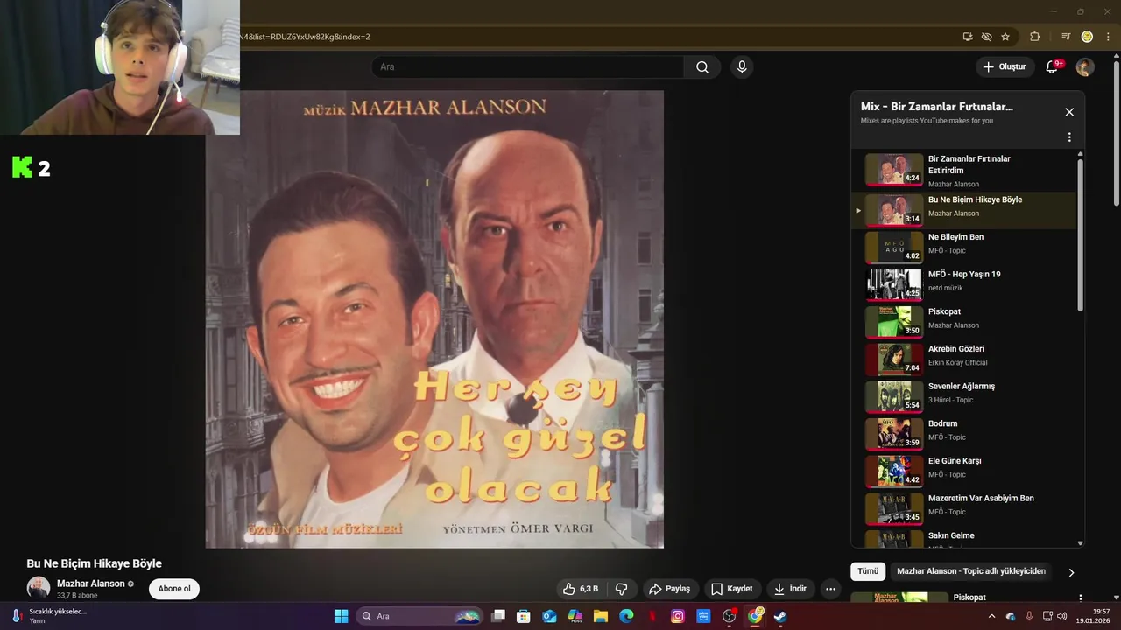Play Mazeretim Var Asabiyim Ben
Image resolution: width=1121 pixels, height=630 pixels.
point(963,508)
